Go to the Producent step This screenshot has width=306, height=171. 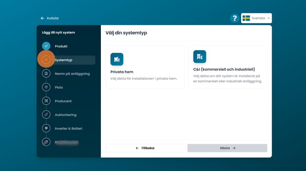63,101
